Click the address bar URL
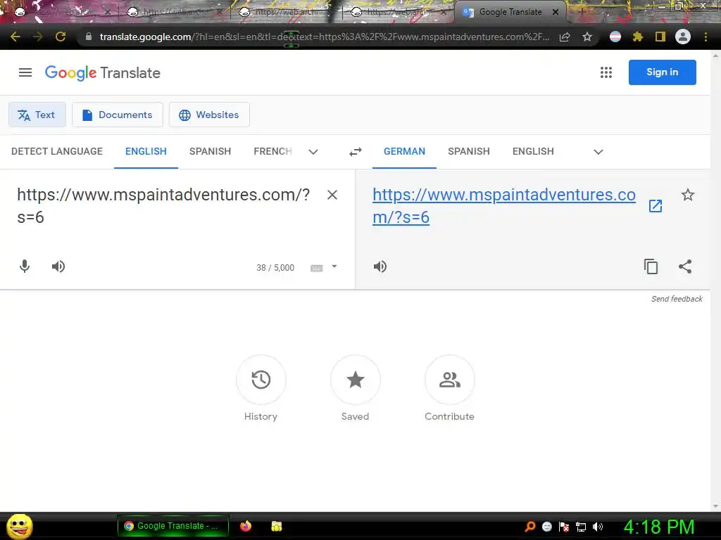Image resolution: width=721 pixels, height=540 pixels. click(x=324, y=37)
